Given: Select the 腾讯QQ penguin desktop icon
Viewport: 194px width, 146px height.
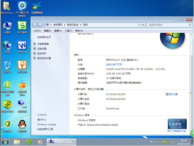Looking at the screenshot, I should pos(22,126).
